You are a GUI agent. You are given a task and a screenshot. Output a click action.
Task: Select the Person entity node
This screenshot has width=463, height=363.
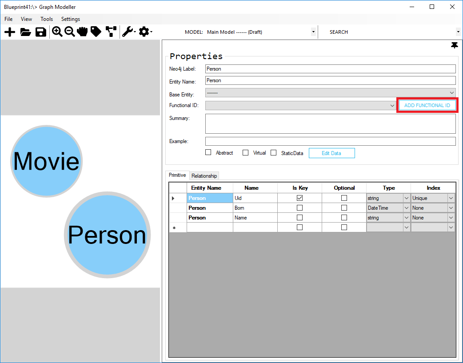click(x=107, y=235)
